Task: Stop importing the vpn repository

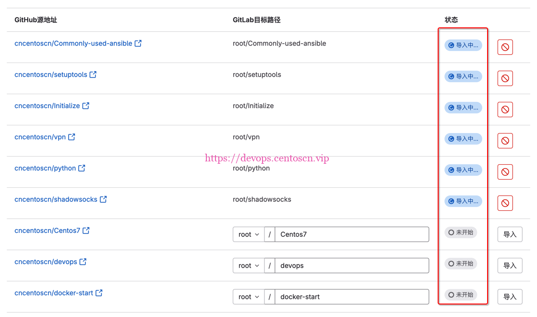Action: click(x=505, y=141)
